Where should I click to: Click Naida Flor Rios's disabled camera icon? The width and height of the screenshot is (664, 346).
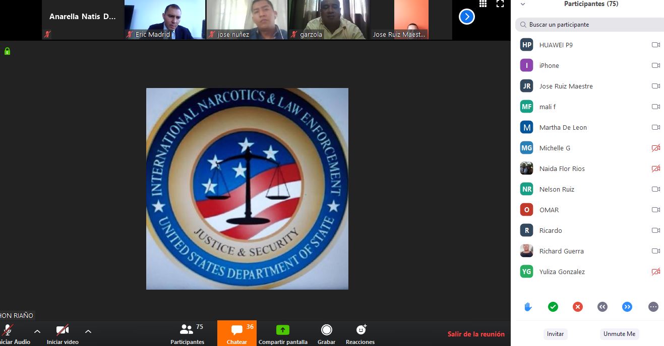point(656,168)
